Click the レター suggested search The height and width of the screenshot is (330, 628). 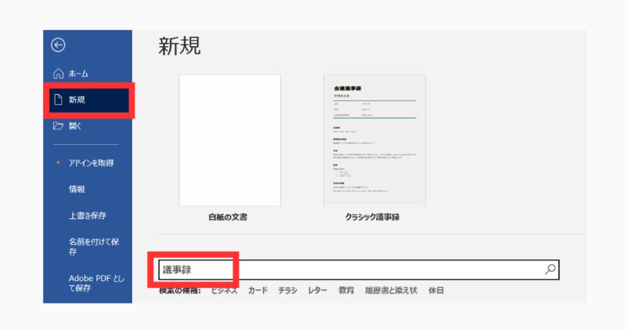pyautogui.click(x=318, y=291)
